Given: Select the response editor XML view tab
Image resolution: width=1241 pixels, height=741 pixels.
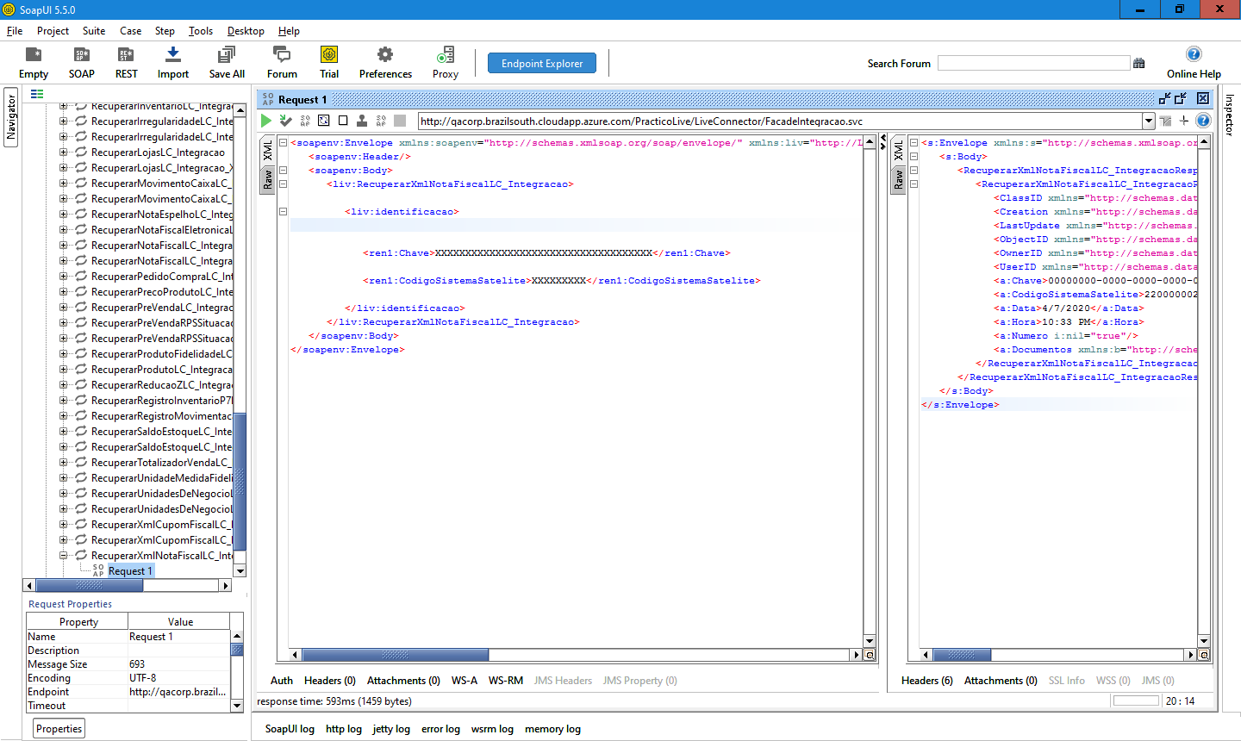Looking at the screenshot, I should 899,150.
